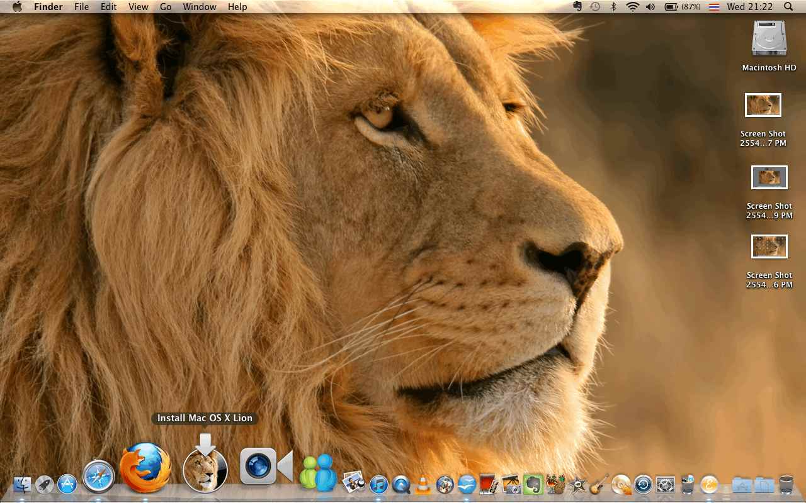
Task: Open Safari browser in the dock
Action: [x=99, y=477]
